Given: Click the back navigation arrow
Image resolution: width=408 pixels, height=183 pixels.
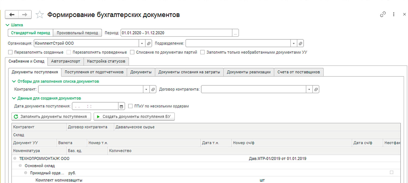Looking at the screenshot, I should point(12,15).
